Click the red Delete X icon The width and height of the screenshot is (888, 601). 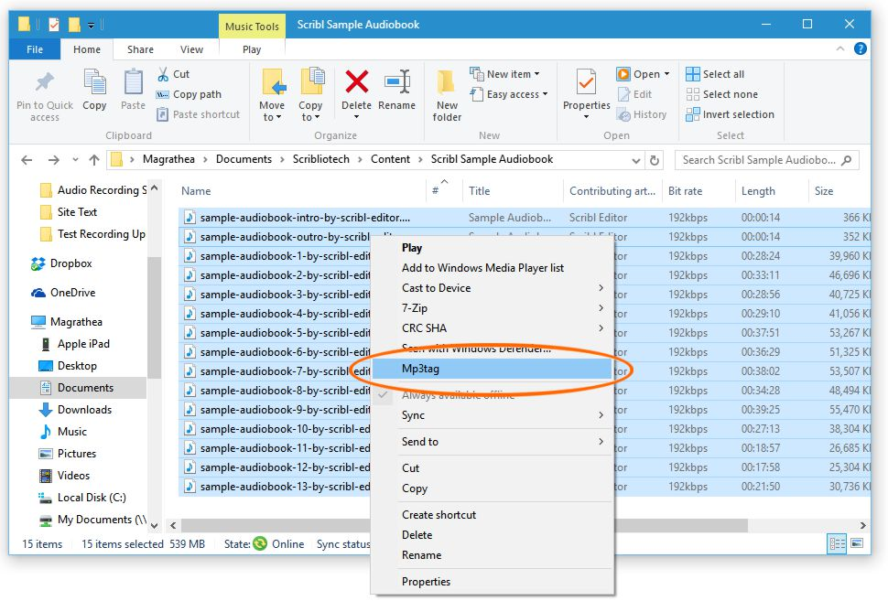(357, 81)
